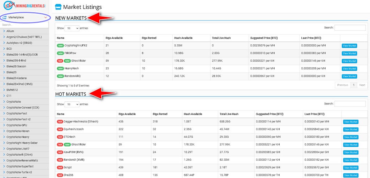
Task: Open CryptoNote-Fast sidebar entry
Action: 25,114
